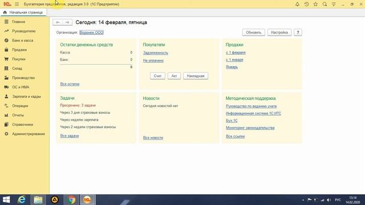
Task: Click the Операции icon in sidebar
Action: pyautogui.click(x=6, y=106)
